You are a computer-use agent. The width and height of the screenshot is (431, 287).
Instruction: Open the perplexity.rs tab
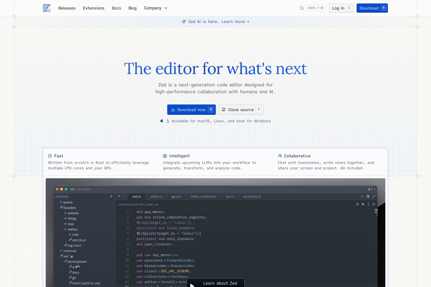252,197
